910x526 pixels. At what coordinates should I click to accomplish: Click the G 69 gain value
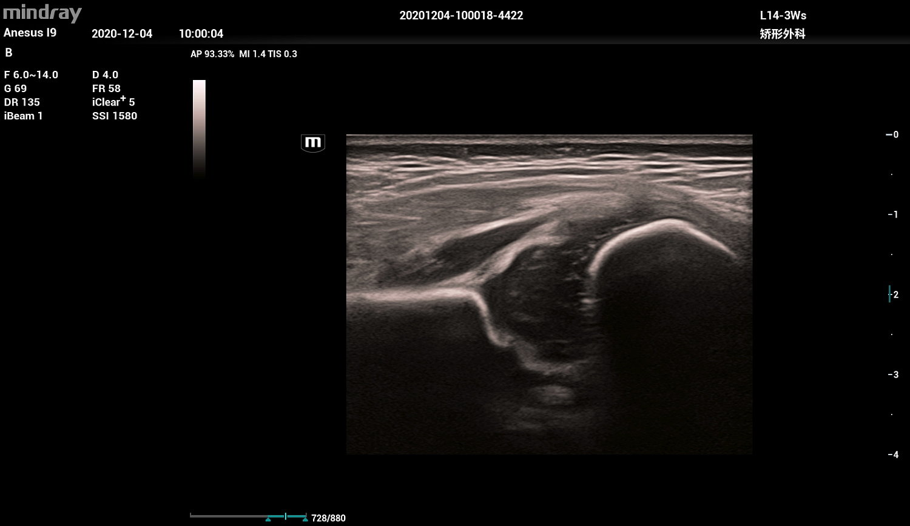pos(15,88)
